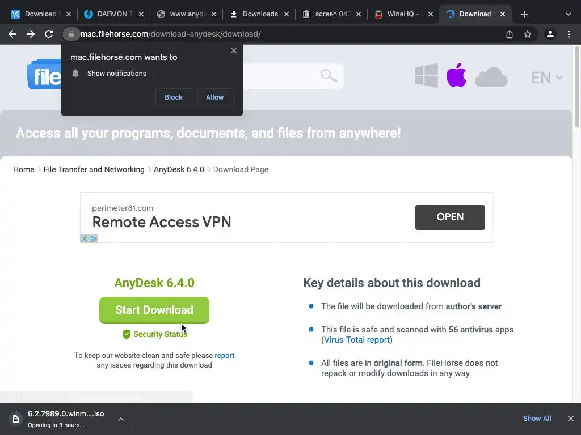Dismiss the notification permission popup
Viewport: 581px width, 435px height.
[234, 50]
